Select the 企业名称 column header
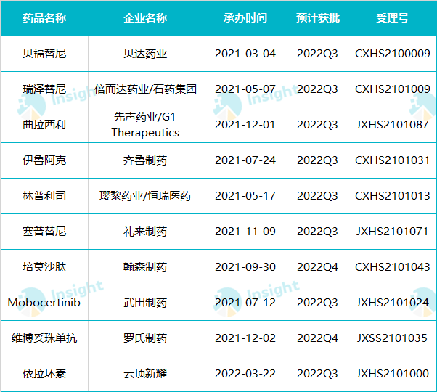 tap(145, 18)
